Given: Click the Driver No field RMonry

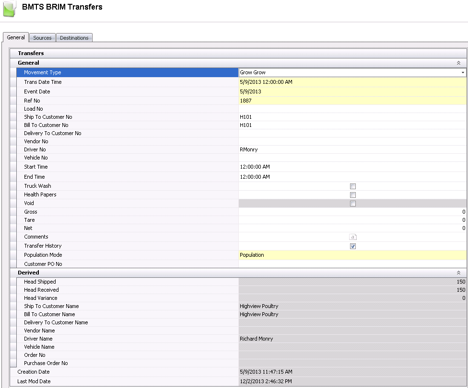Looking at the screenshot, I should click(352, 149).
